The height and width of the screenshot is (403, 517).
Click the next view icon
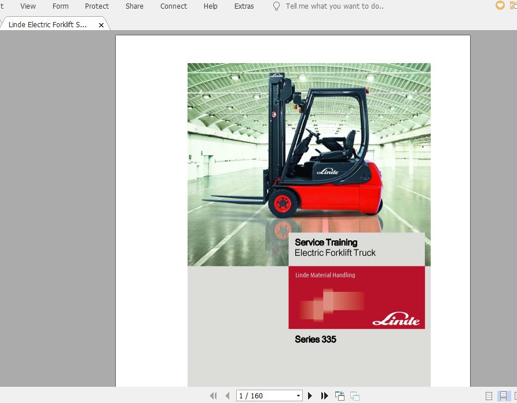pyautogui.click(x=355, y=396)
